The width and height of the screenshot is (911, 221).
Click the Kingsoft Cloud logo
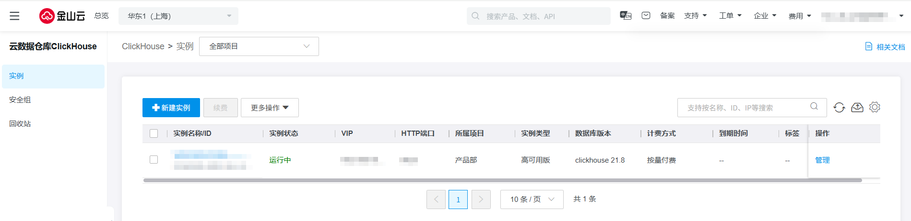pyautogui.click(x=62, y=16)
